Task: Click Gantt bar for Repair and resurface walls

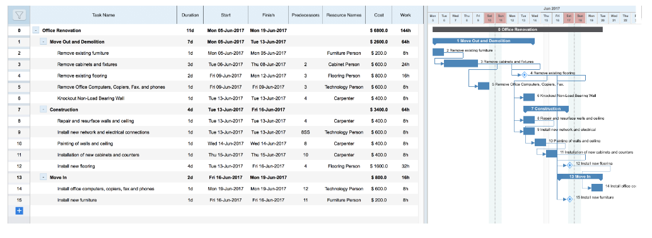Action: 529,120
